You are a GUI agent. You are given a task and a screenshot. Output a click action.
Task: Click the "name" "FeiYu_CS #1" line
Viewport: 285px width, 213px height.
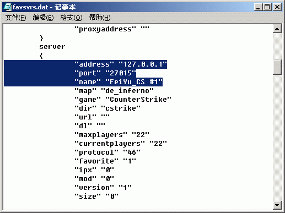[119, 82]
